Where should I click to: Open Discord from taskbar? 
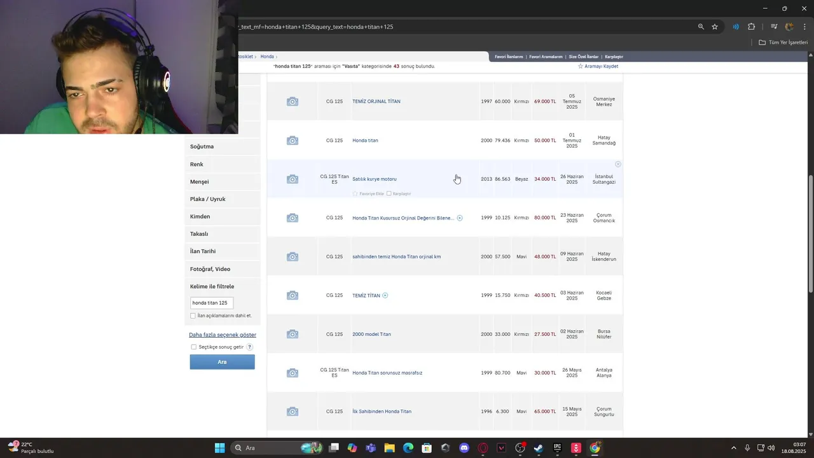(x=464, y=448)
